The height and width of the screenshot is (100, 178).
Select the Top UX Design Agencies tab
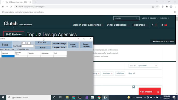(x=16, y=2)
